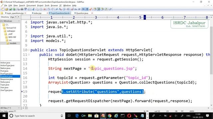Switch to the Question.java tab
This screenshot has height=119, width=213.
click(x=82, y=13)
